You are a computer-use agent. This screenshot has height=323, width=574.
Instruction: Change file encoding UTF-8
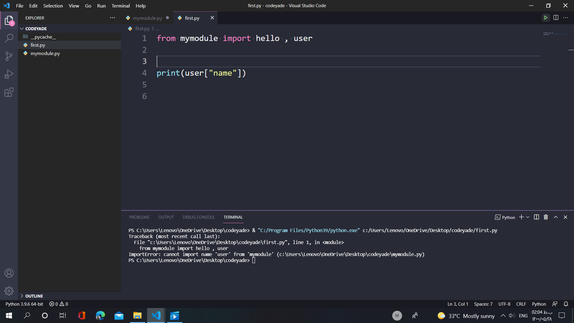(504, 304)
